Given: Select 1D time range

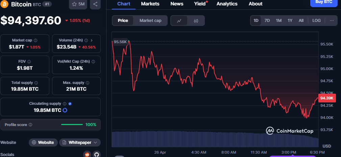Looking at the screenshot, I should (x=256, y=21).
